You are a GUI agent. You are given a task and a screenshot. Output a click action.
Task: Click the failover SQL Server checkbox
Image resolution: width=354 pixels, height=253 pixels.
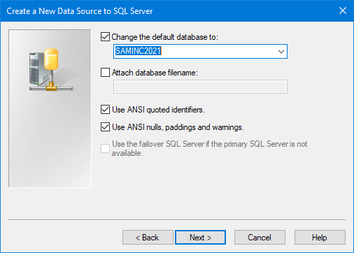click(x=105, y=148)
